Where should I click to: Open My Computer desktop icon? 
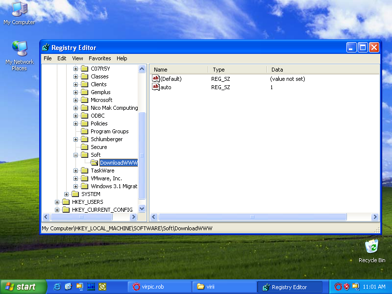[x=19, y=13]
